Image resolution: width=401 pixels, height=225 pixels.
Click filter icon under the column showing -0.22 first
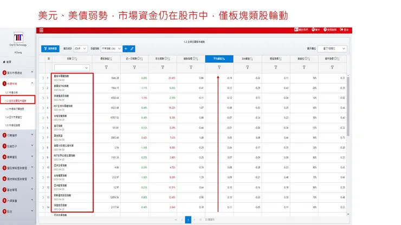tap(248, 68)
